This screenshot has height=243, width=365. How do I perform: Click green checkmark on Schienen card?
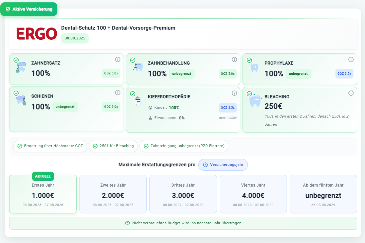click(16, 93)
